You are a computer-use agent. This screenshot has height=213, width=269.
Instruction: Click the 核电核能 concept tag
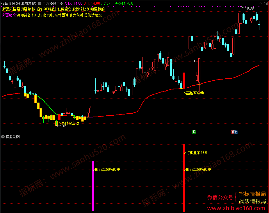[39, 15]
